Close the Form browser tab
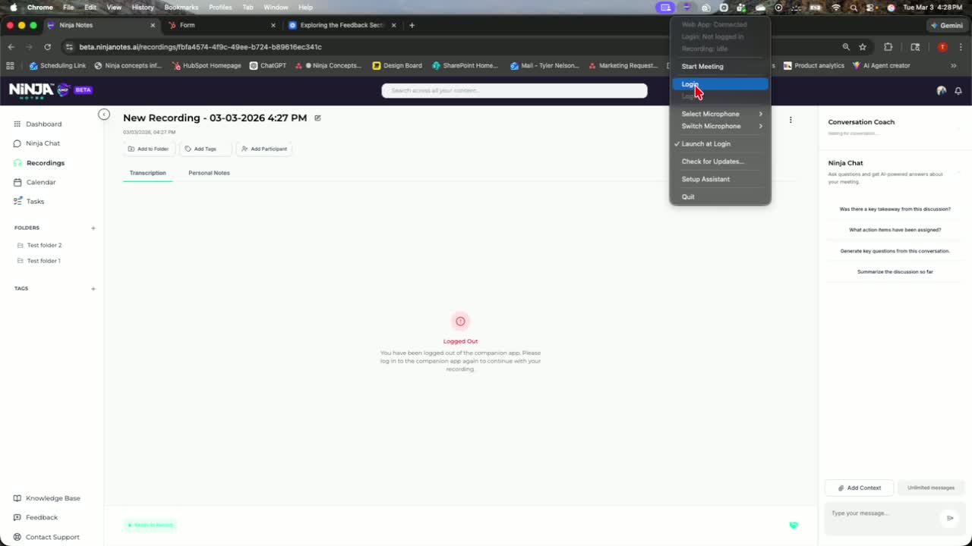The image size is (972, 546). (273, 25)
